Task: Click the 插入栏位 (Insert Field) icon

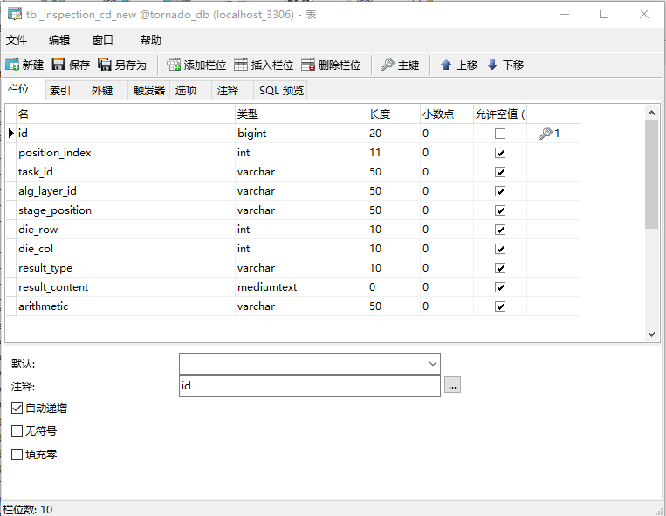Action: coord(241,65)
